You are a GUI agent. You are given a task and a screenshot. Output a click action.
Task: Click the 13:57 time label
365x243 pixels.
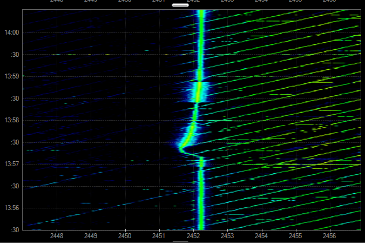coord(12,164)
